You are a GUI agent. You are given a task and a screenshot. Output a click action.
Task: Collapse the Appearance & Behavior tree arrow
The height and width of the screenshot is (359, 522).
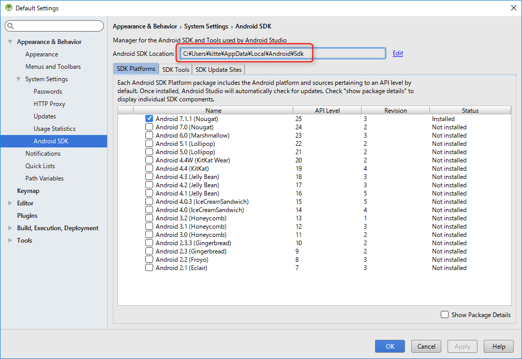(10, 41)
